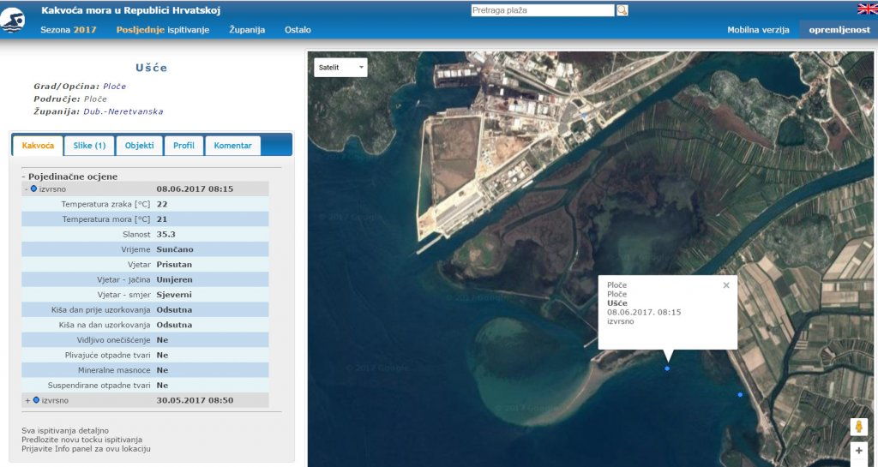Switch to the Objekti tab

coord(139,146)
